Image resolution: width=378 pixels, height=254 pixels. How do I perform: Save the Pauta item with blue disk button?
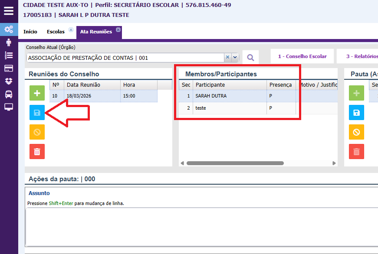click(356, 113)
